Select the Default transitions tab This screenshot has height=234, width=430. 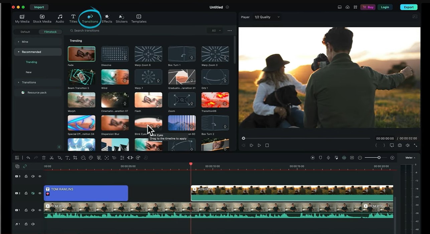[x=25, y=32]
